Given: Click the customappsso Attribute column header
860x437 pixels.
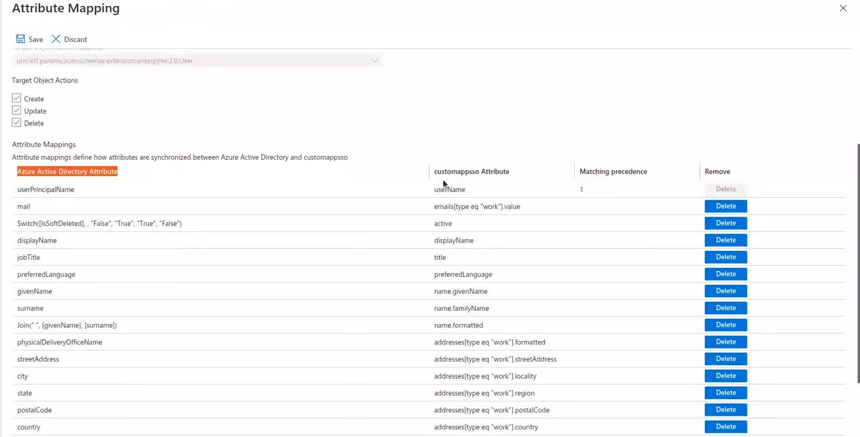Looking at the screenshot, I should [472, 171].
